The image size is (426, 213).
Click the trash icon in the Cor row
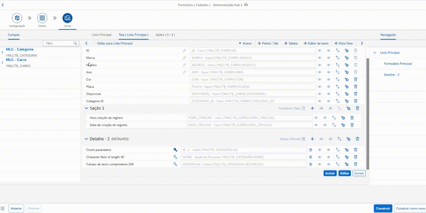(356, 79)
